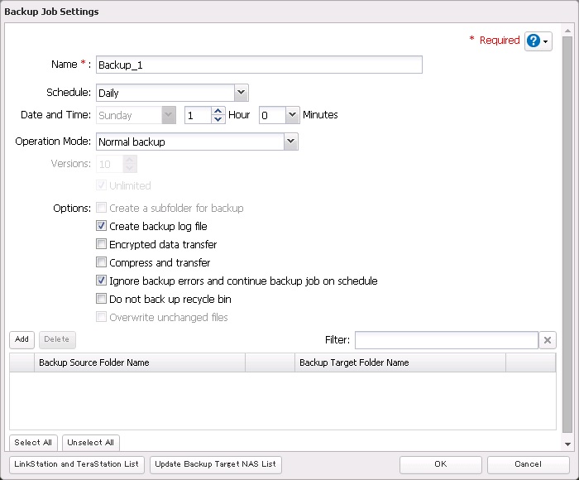The height and width of the screenshot is (480, 579).
Task: Click Unselect All button
Action: pyautogui.click(x=91, y=443)
